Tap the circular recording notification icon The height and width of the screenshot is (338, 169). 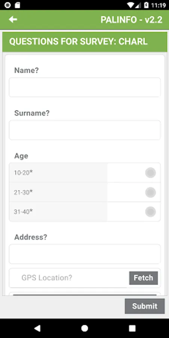(x=8, y=5)
